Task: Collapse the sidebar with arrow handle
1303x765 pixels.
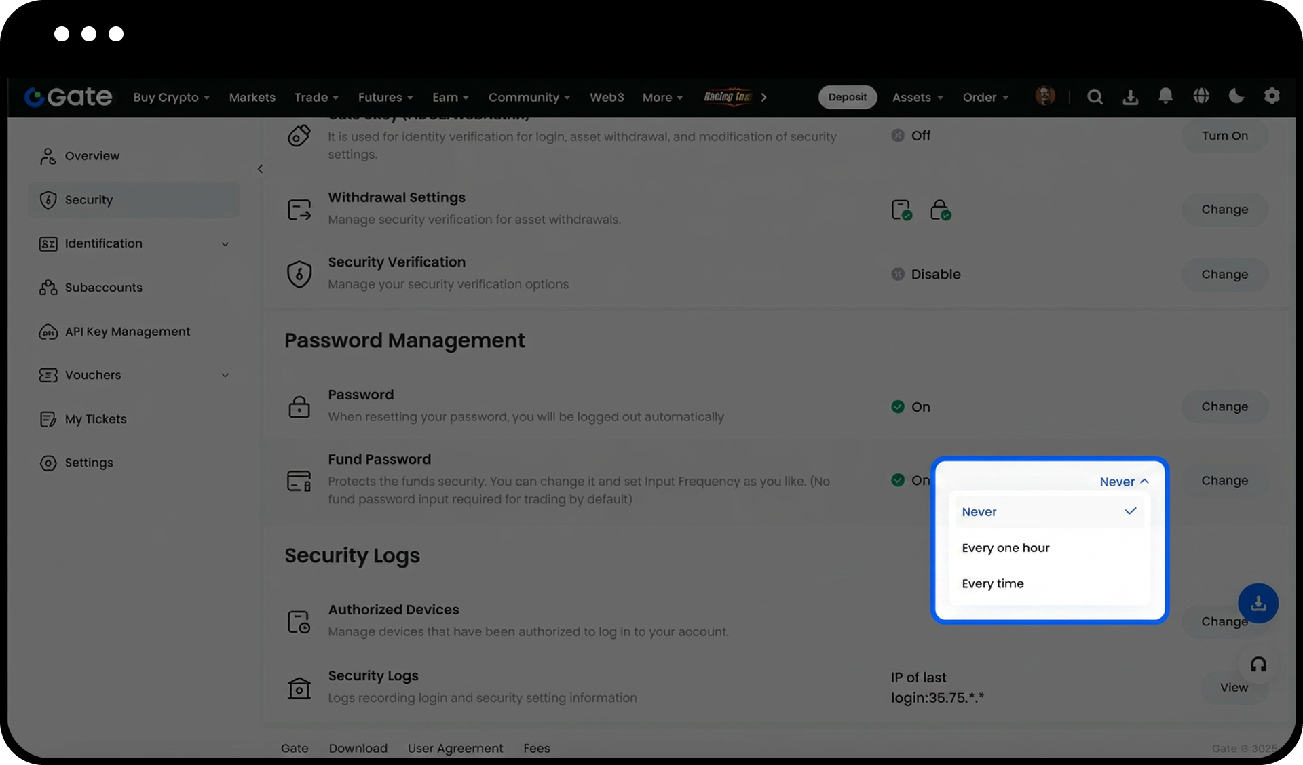Action: coord(260,169)
